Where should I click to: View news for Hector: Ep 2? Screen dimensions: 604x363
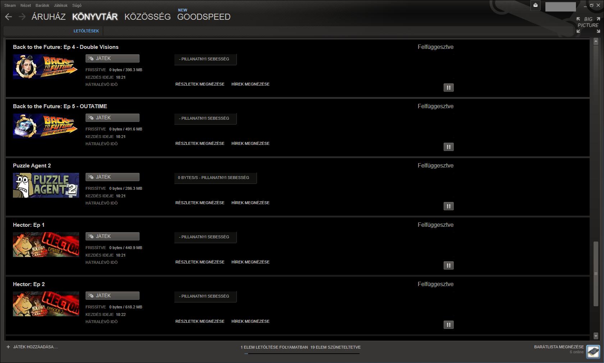[x=251, y=321]
